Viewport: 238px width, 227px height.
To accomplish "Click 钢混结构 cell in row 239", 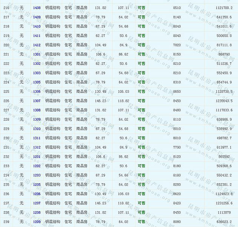I will [x=53, y=222].
